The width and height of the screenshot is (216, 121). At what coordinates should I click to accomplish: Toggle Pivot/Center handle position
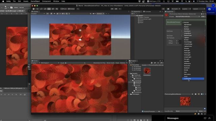pyautogui.click(x=64, y=9)
